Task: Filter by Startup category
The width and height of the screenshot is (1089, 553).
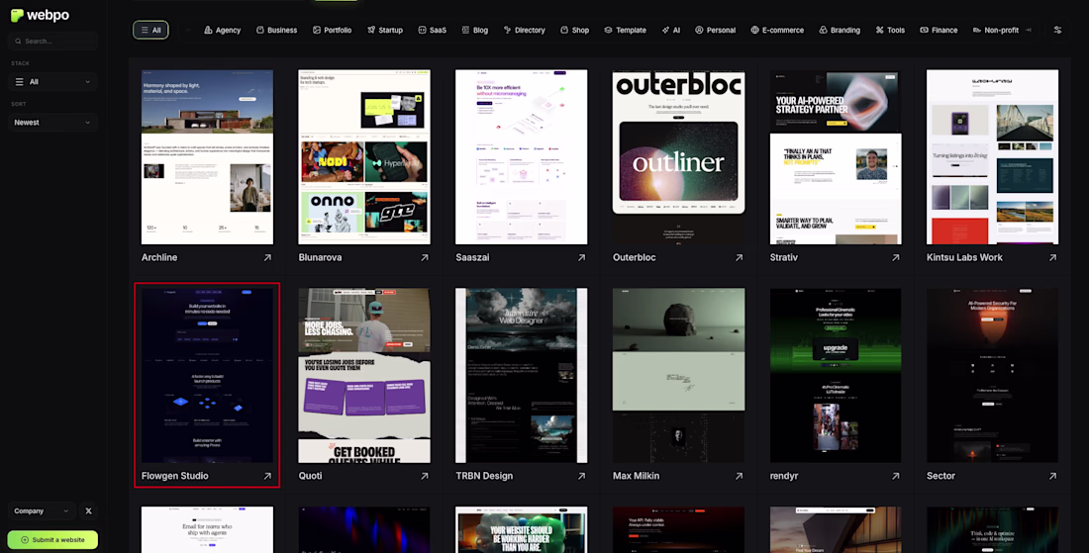Action: [x=385, y=30]
